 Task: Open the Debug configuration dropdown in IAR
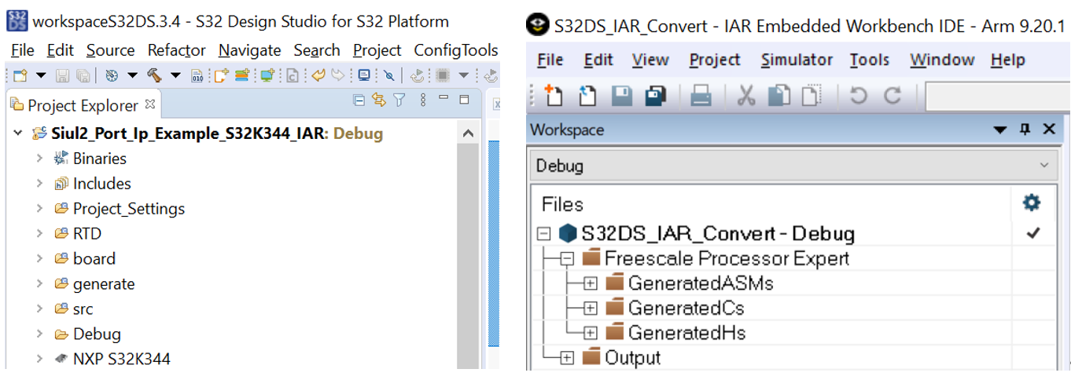[1043, 166]
